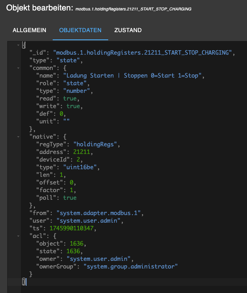Place cursor on the "def" value 0
The image size is (247, 293).
pos(62,114)
